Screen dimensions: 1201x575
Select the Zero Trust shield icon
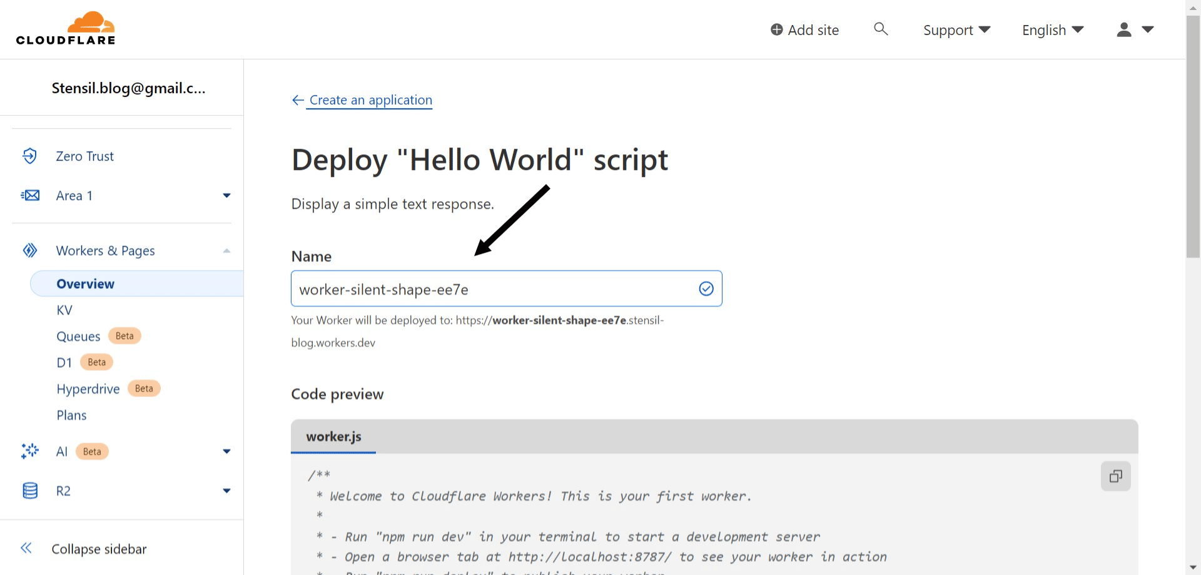point(30,156)
